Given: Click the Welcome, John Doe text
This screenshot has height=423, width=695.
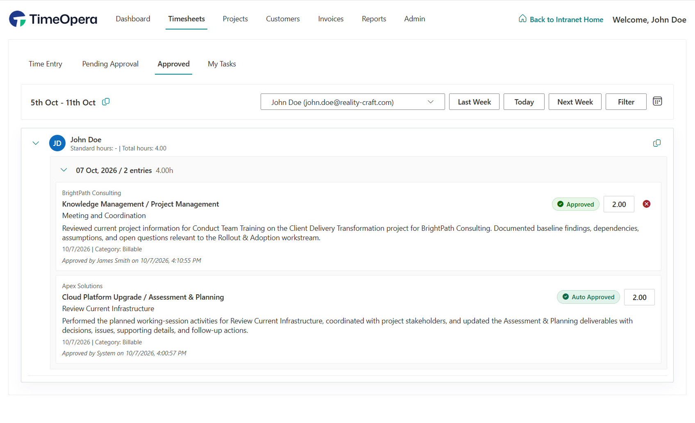Looking at the screenshot, I should 649,20.
